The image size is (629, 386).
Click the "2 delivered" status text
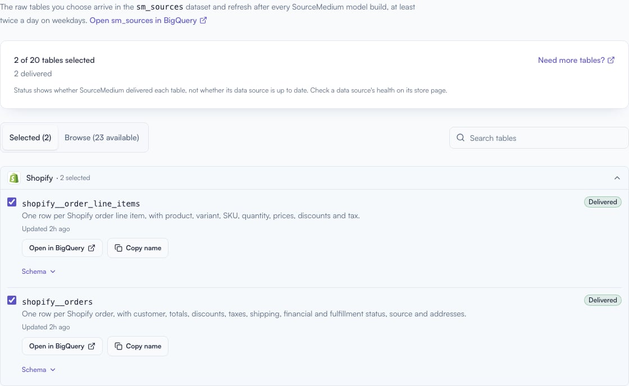(x=33, y=73)
